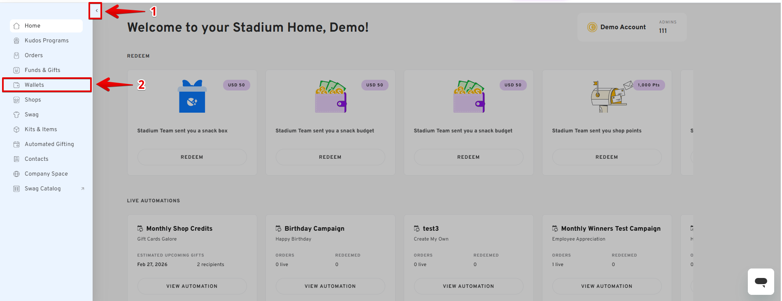Open Contacts from the sidebar
The image size is (782, 301).
click(36, 159)
